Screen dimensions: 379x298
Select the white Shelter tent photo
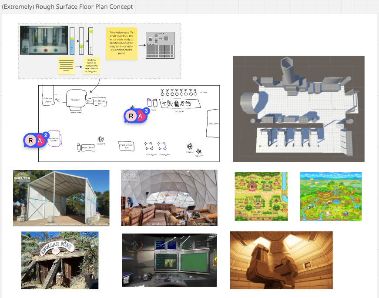pyautogui.click(x=61, y=198)
